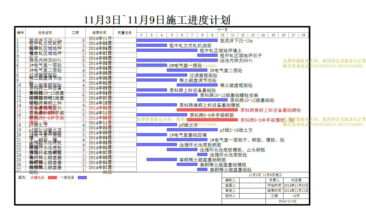Click the bar label 浊循环水池底板模板、止水钢板
The image size is (366, 219).
click(232, 150)
